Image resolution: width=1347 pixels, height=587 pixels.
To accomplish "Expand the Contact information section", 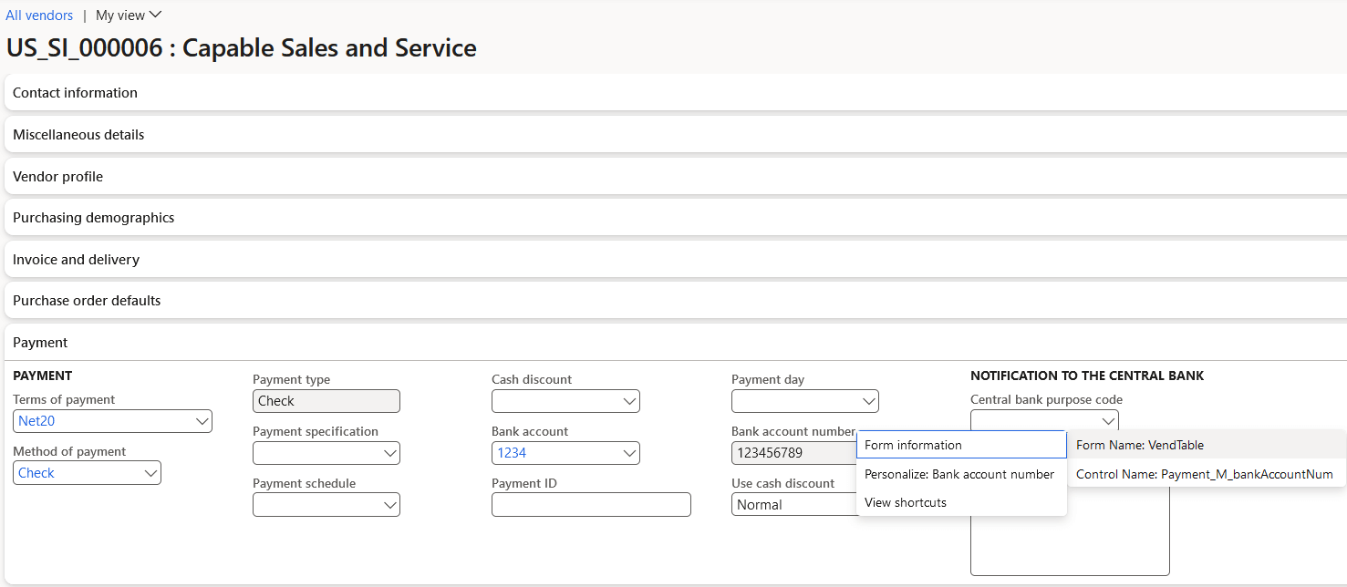I will (x=675, y=93).
